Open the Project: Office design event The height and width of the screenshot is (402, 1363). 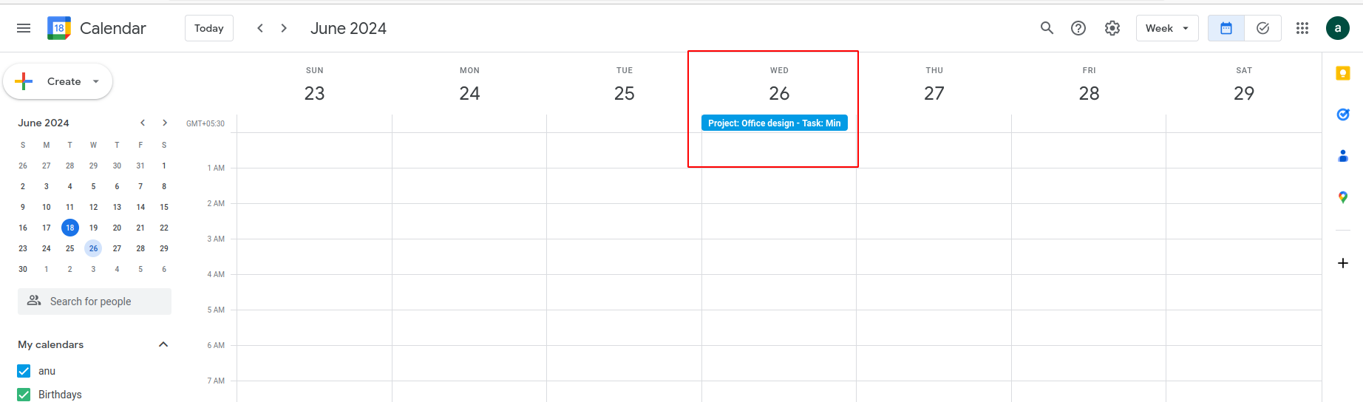(x=774, y=123)
